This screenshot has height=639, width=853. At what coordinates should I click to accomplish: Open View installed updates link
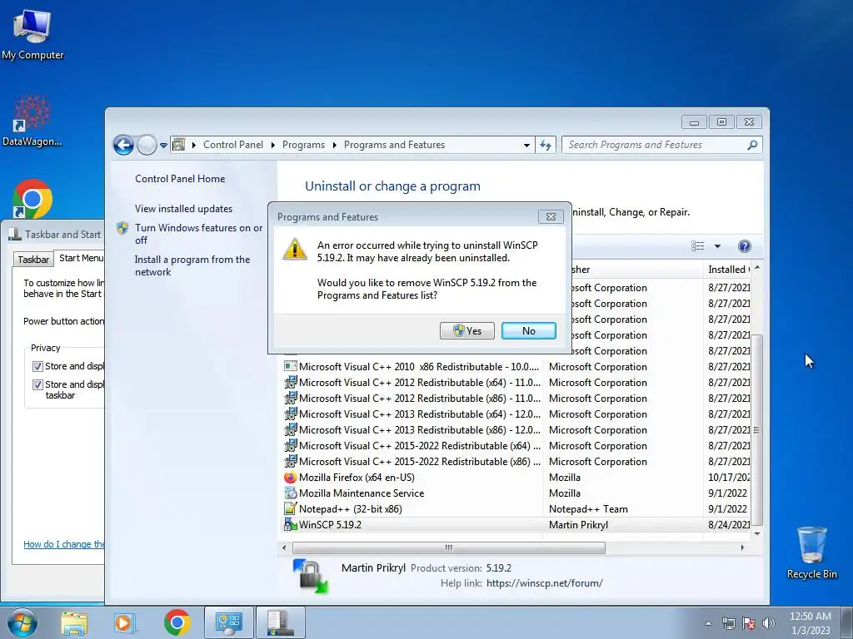tap(183, 209)
